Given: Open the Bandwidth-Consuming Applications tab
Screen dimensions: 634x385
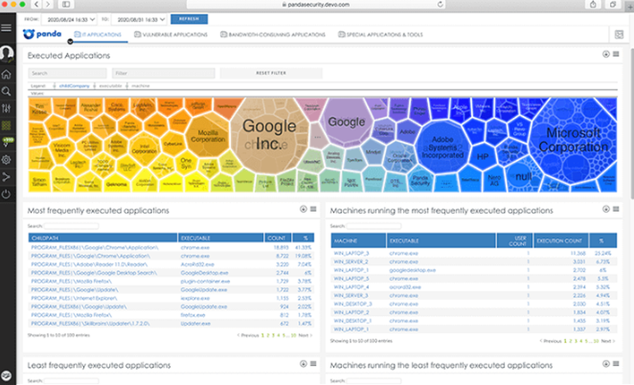Looking at the screenshot, I should pos(273,35).
